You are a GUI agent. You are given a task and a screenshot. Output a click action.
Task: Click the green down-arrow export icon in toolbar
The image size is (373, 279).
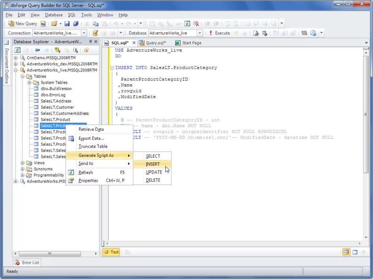pos(264,33)
